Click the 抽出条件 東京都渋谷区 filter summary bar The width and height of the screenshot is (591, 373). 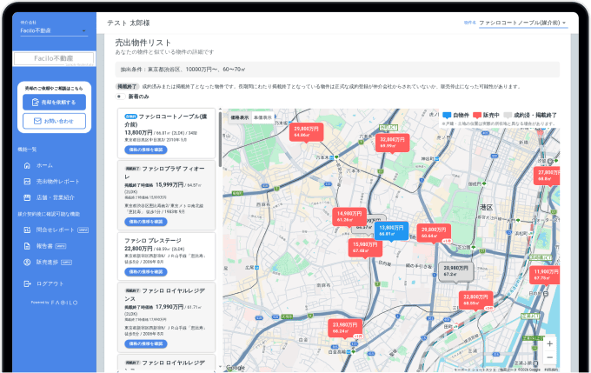point(337,70)
